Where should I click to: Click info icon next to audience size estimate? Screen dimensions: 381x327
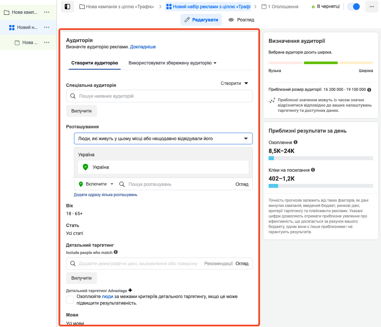(369, 89)
